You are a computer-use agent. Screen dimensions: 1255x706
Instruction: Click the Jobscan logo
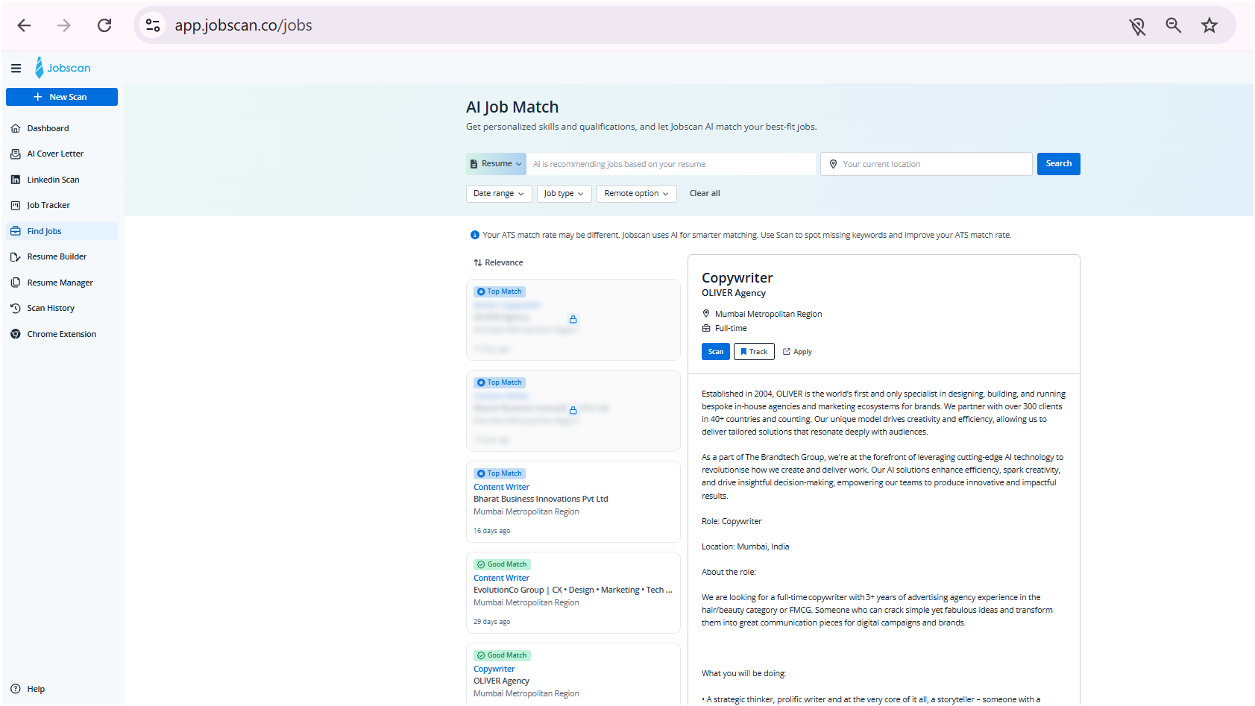pos(63,68)
